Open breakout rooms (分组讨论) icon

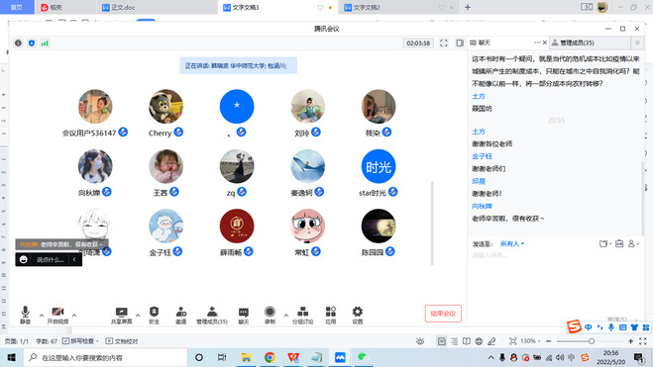pos(303,316)
